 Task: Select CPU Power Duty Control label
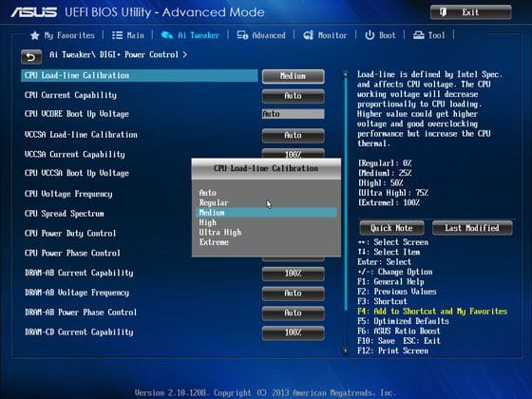pyautogui.click(x=70, y=234)
